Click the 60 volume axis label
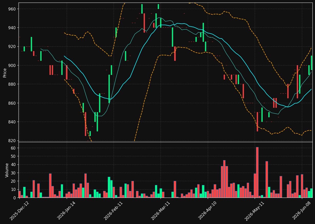Screen dimensions: 315x224 pyautogui.click(x=14, y=148)
